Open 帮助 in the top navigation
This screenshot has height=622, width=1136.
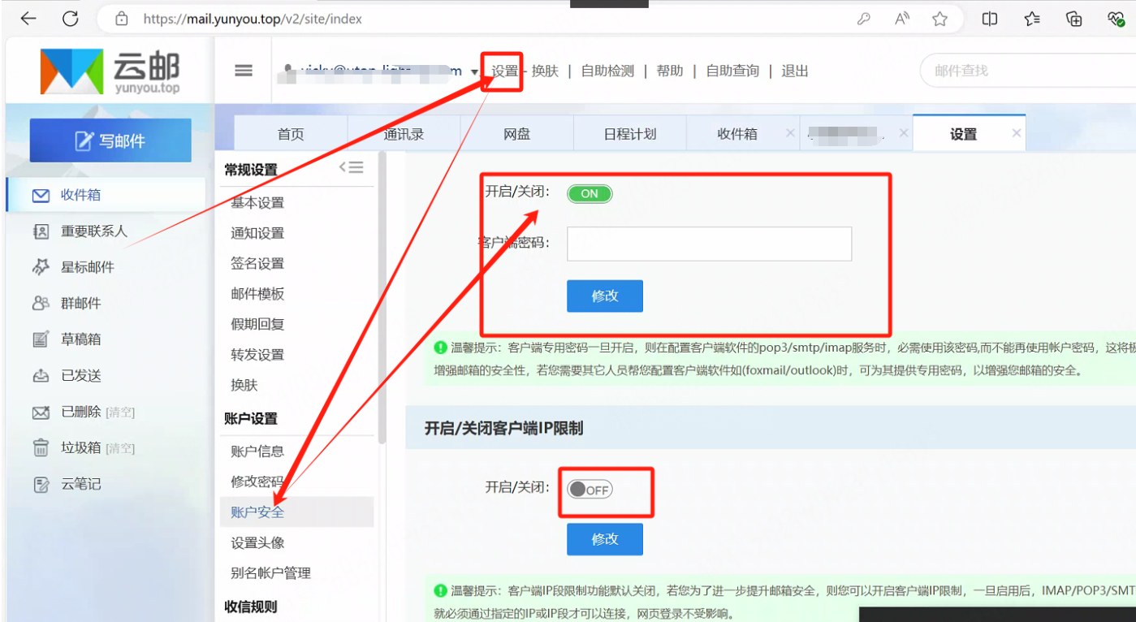[x=670, y=71]
